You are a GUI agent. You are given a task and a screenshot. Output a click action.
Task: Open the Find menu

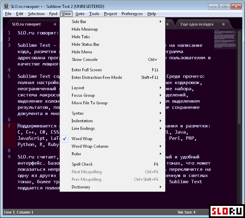tap(53, 14)
